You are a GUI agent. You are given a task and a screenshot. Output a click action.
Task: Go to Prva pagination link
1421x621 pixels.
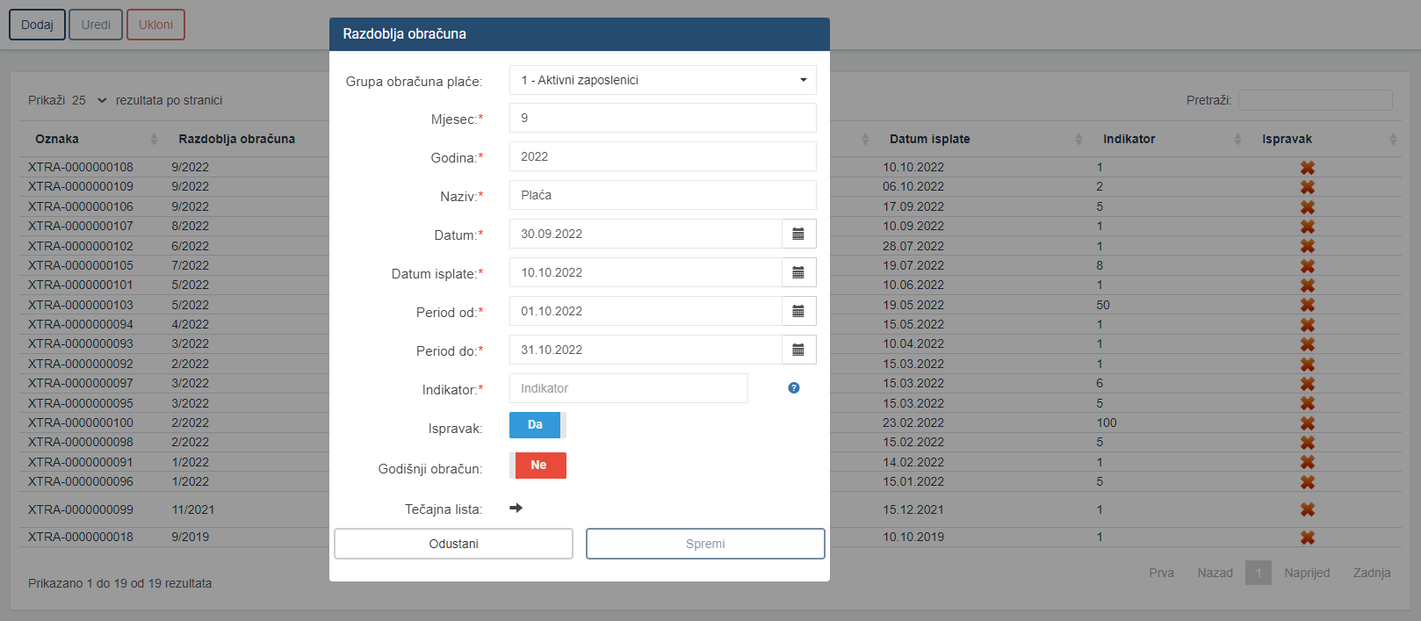coord(1161,573)
